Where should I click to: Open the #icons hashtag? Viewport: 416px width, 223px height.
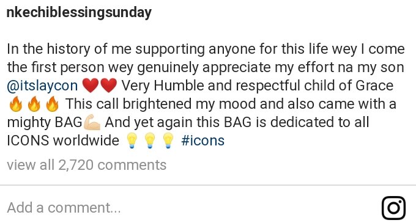click(x=203, y=141)
